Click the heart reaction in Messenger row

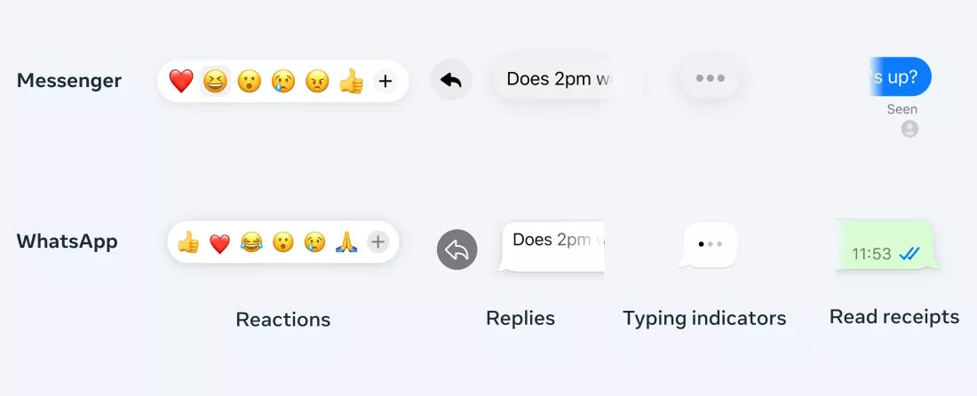pos(181,82)
